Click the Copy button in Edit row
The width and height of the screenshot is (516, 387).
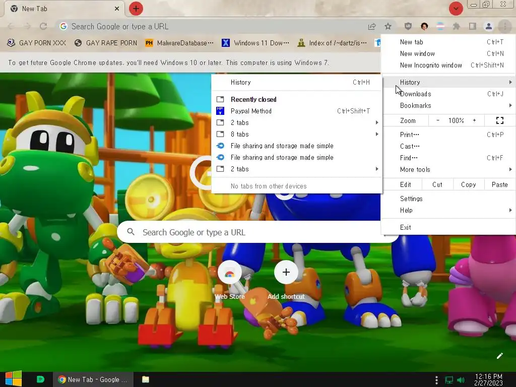(468, 184)
